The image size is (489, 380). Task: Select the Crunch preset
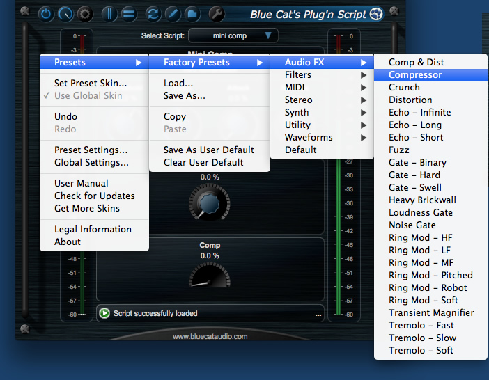coord(430,87)
